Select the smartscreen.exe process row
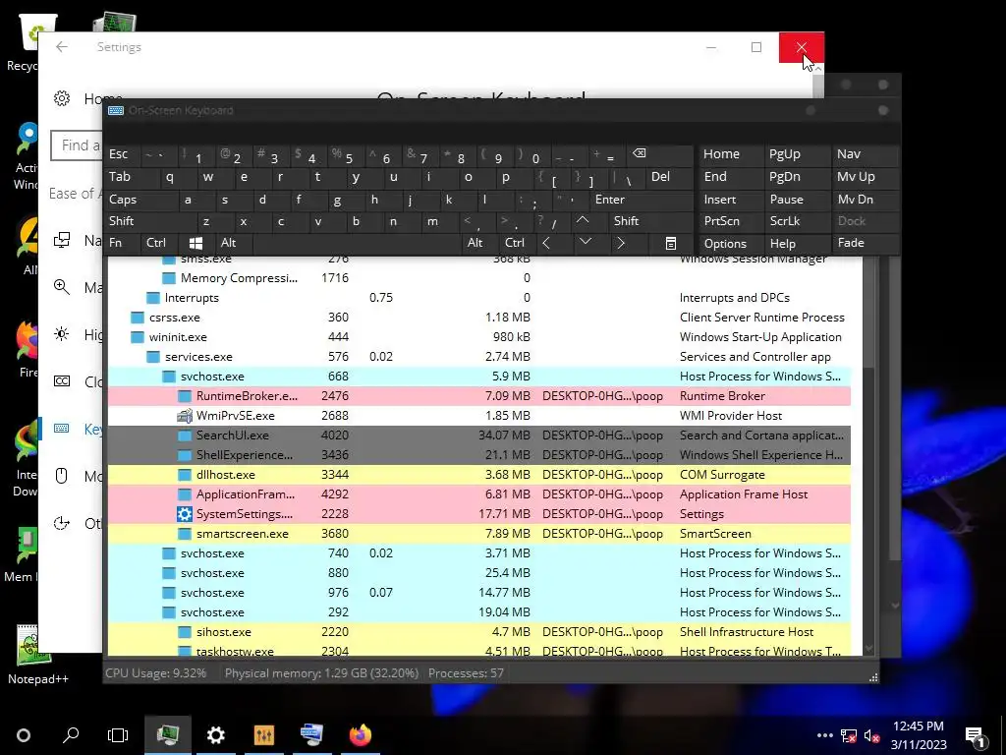Image resolution: width=1006 pixels, height=755 pixels. click(479, 534)
